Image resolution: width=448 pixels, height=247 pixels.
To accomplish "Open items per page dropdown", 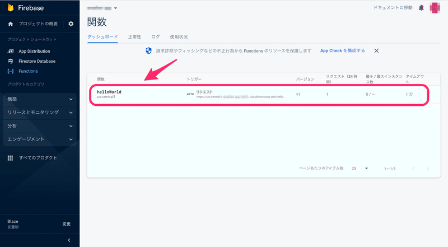I will (x=360, y=169).
